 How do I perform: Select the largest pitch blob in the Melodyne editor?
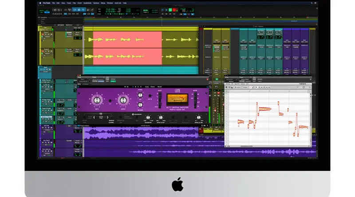pyautogui.click(x=264, y=109)
